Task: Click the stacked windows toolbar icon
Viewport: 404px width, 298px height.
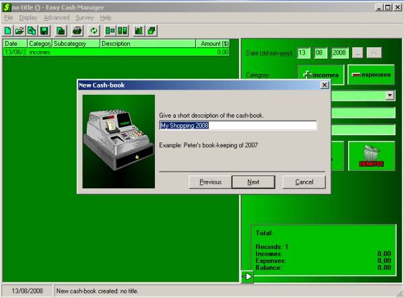Action: (151, 31)
